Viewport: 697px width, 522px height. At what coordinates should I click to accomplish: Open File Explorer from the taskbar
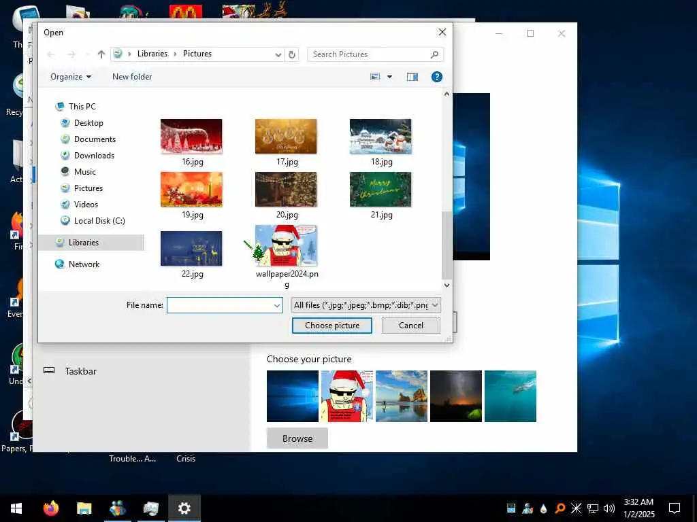click(84, 508)
